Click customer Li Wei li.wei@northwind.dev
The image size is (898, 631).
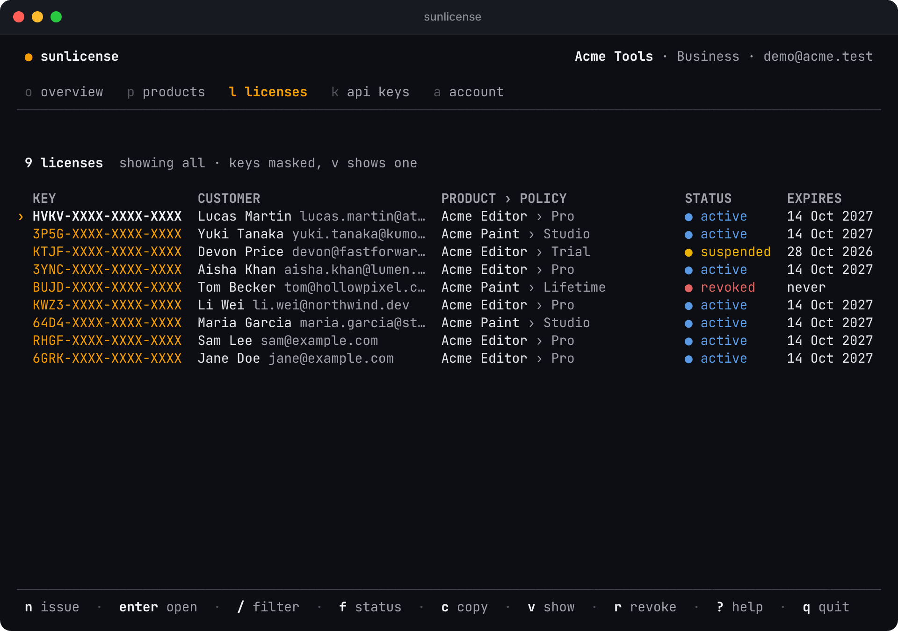pos(304,305)
